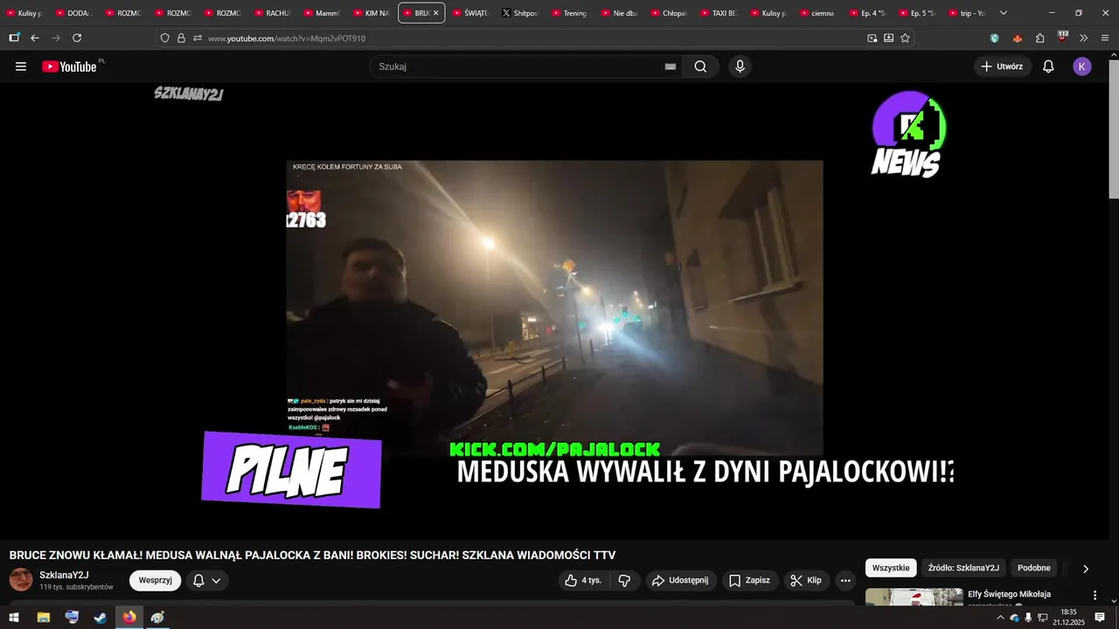The height and width of the screenshot is (629, 1119).
Task: Share the video via Udostępnij
Action: point(680,580)
